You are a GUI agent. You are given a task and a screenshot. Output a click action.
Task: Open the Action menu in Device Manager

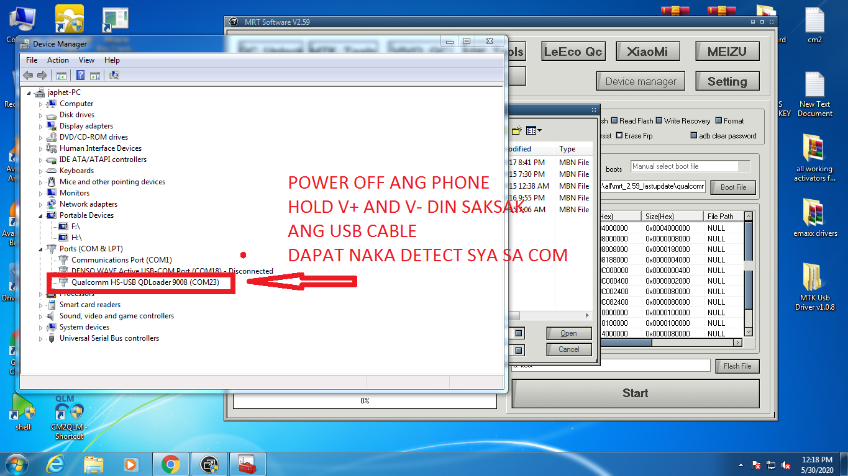click(58, 60)
